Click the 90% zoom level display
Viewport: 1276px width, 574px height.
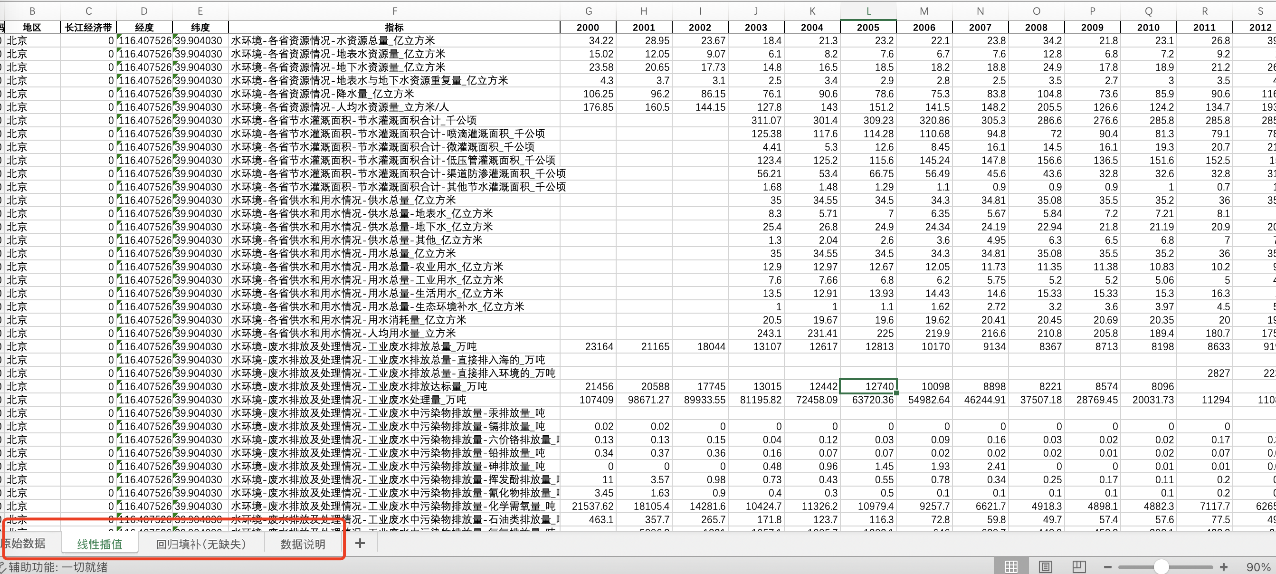[1257, 567]
